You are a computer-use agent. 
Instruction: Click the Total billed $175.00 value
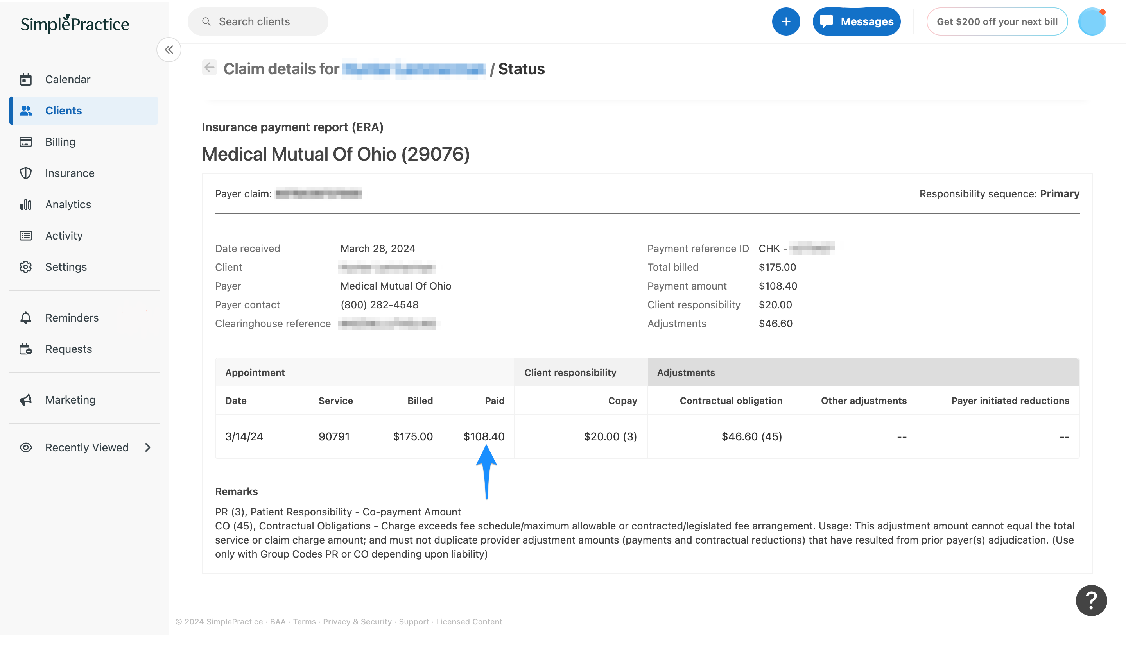[777, 267]
